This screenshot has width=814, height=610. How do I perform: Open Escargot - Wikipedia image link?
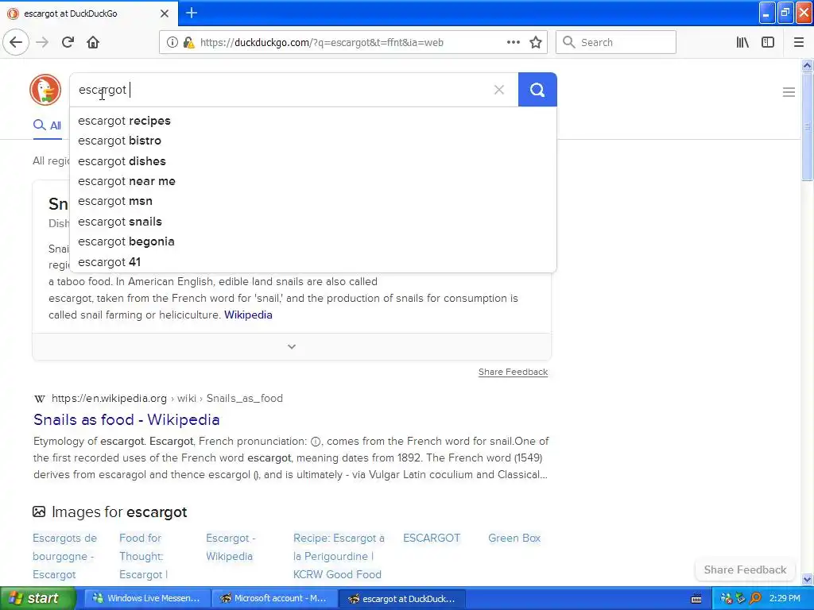pos(231,547)
